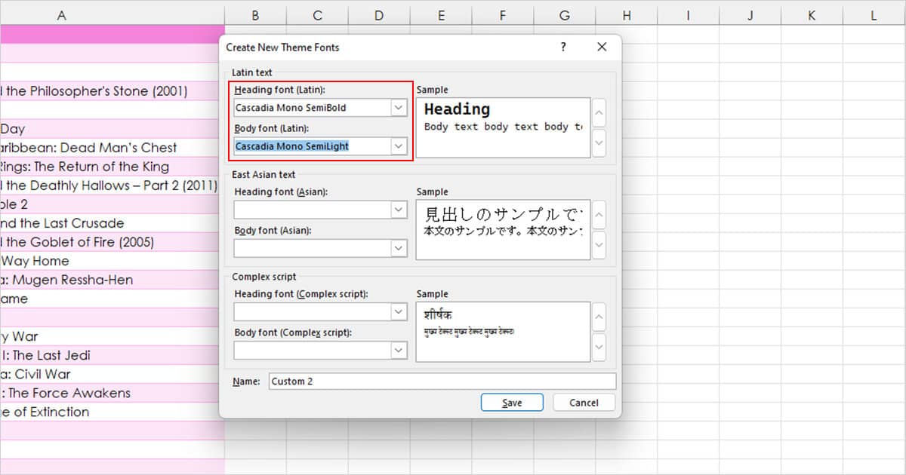Select column A header
906x475 pixels.
(x=61, y=14)
